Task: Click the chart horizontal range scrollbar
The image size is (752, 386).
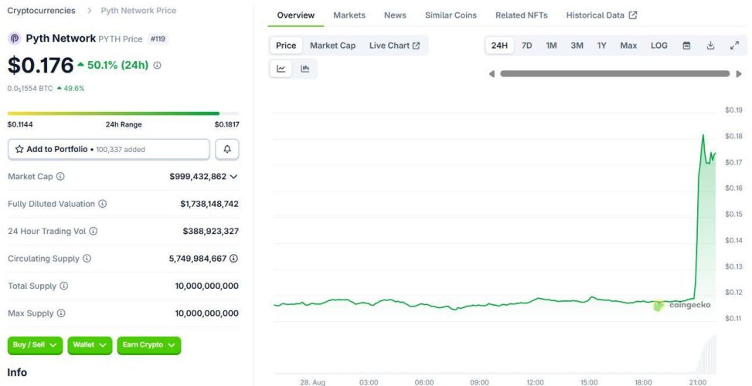Action: (614, 74)
